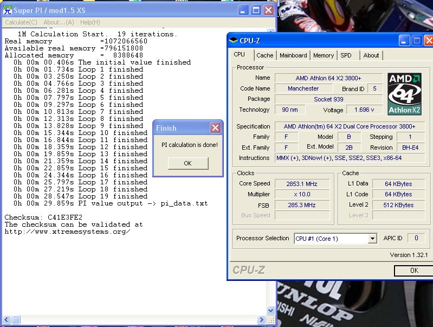Click the Checksum: C41E3FE2 line

(43, 217)
